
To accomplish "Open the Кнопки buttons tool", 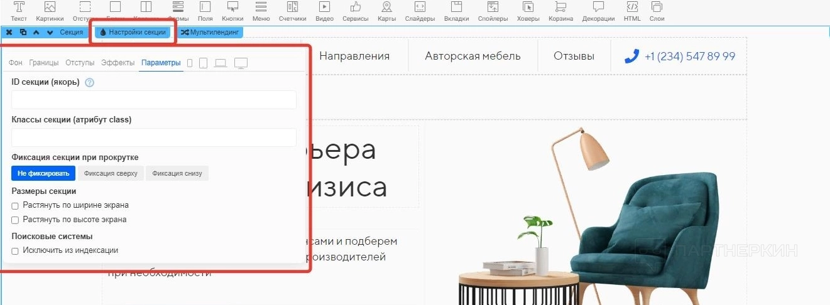I will [232, 11].
